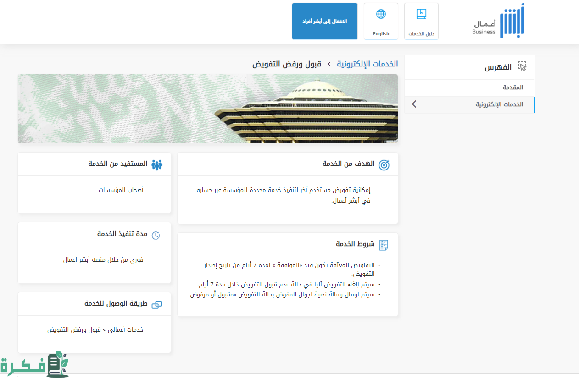Image resolution: width=579 pixels, height=378 pixels.
Task: Click the service goal description paragraph
Action: [x=284, y=195]
